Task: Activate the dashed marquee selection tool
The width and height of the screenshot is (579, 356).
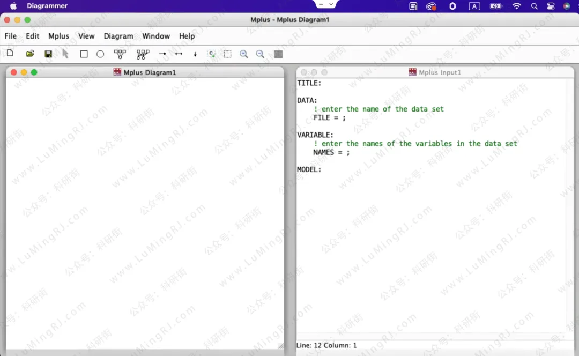Action: [228, 54]
